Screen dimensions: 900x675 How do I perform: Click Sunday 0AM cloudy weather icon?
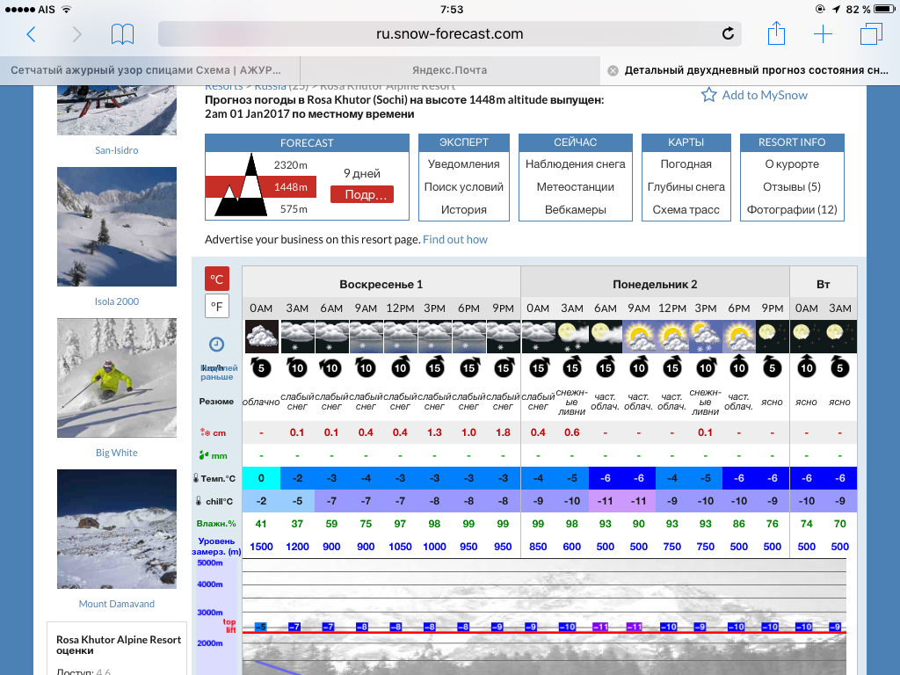tap(262, 337)
